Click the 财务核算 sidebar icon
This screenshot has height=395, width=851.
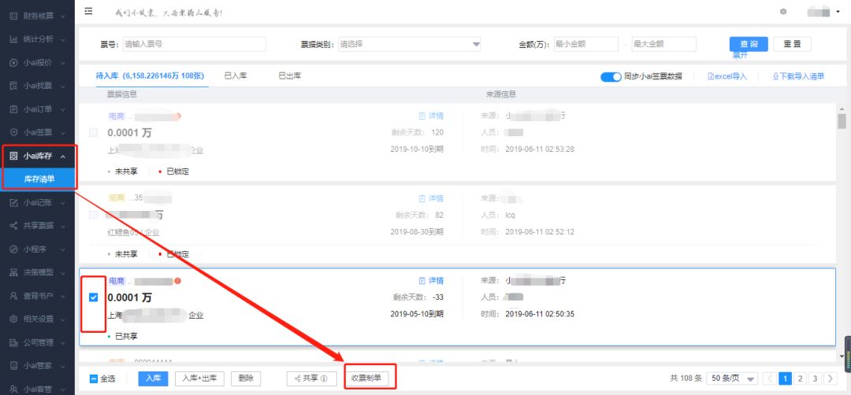13,16
